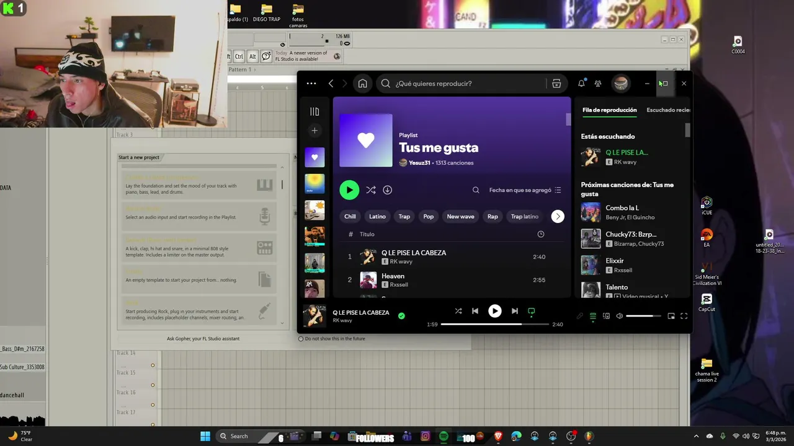Toggle the queue view icon

pos(593,316)
